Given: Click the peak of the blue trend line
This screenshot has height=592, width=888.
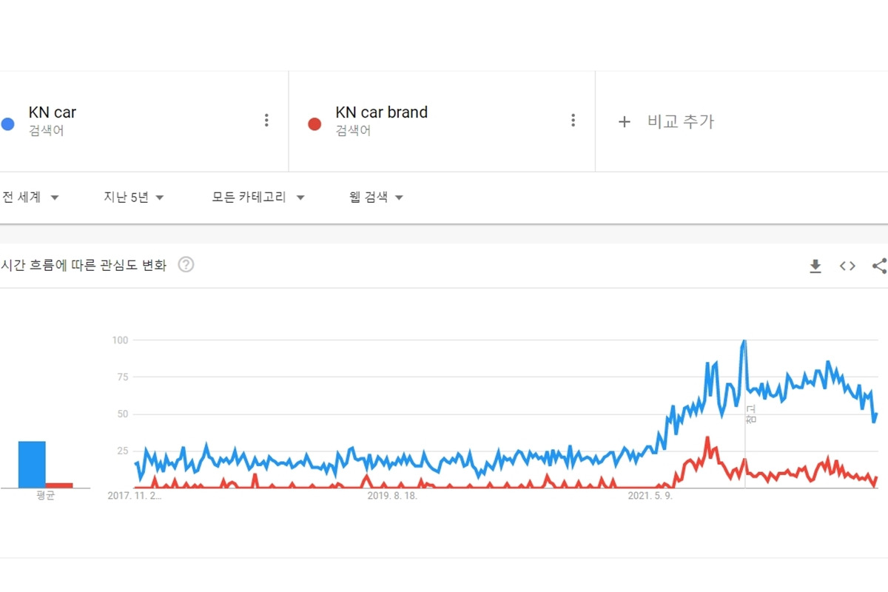Looking at the screenshot, I should click(744, 340).
